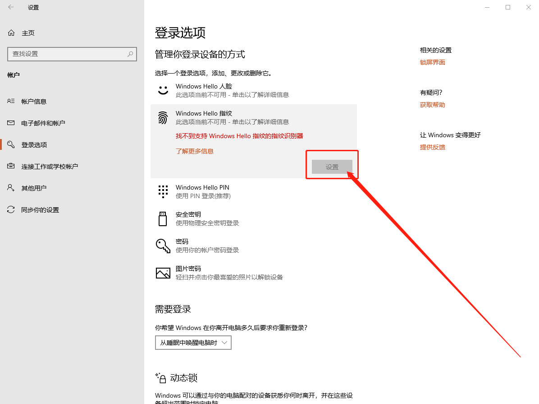Select 同步你的设置 in the sidebar
This screenshot has height=404, width=539.
click(40, 210)
